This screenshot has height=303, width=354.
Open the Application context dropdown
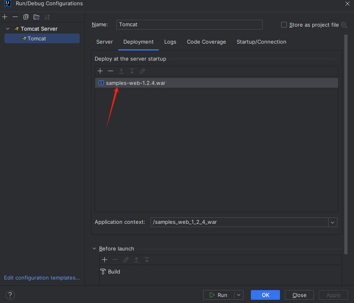pyautogui.click(x=333, y=222)
